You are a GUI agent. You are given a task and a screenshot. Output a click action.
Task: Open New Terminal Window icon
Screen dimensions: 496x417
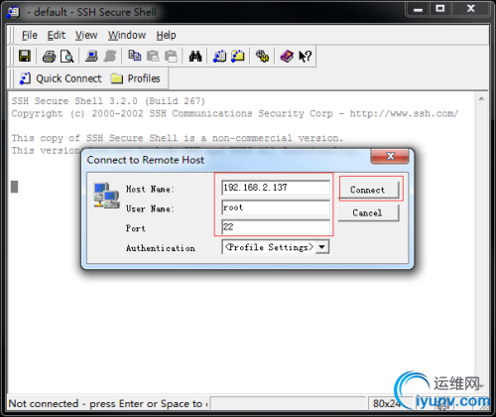pos(219,56)
